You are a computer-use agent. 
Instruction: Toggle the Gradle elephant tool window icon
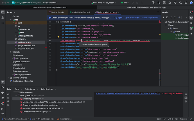point(191,18)
